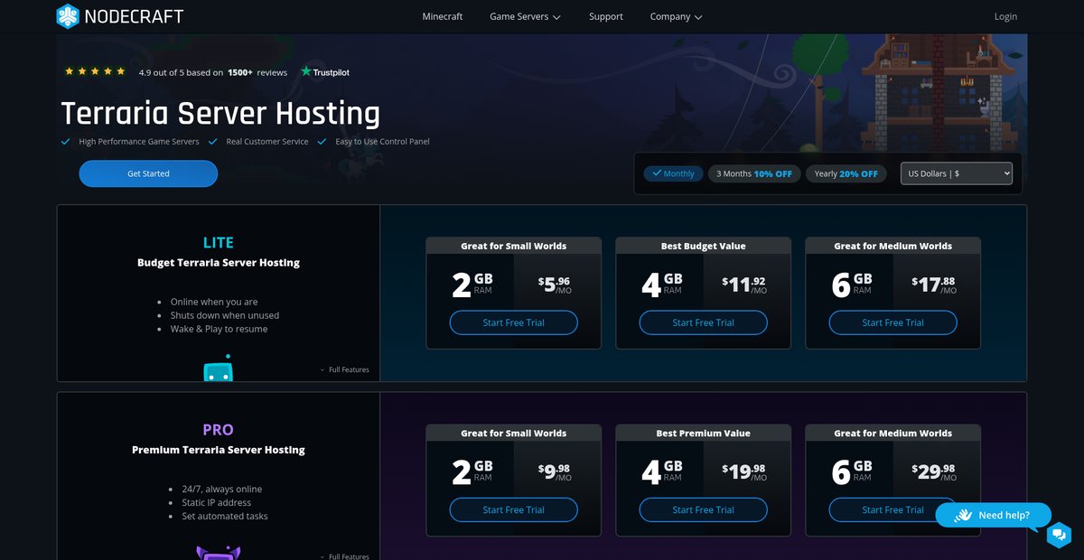Click the Login link
This screenshot has height=560, width=1084.
[x=1005, y=16]
